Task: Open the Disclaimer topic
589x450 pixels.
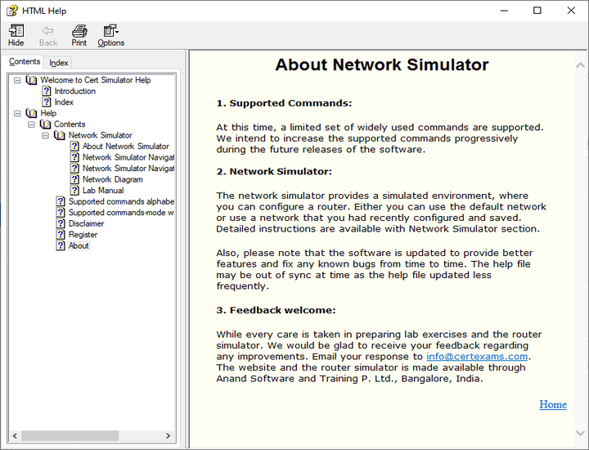Action: pyautogui.click(x=86, y=223)
